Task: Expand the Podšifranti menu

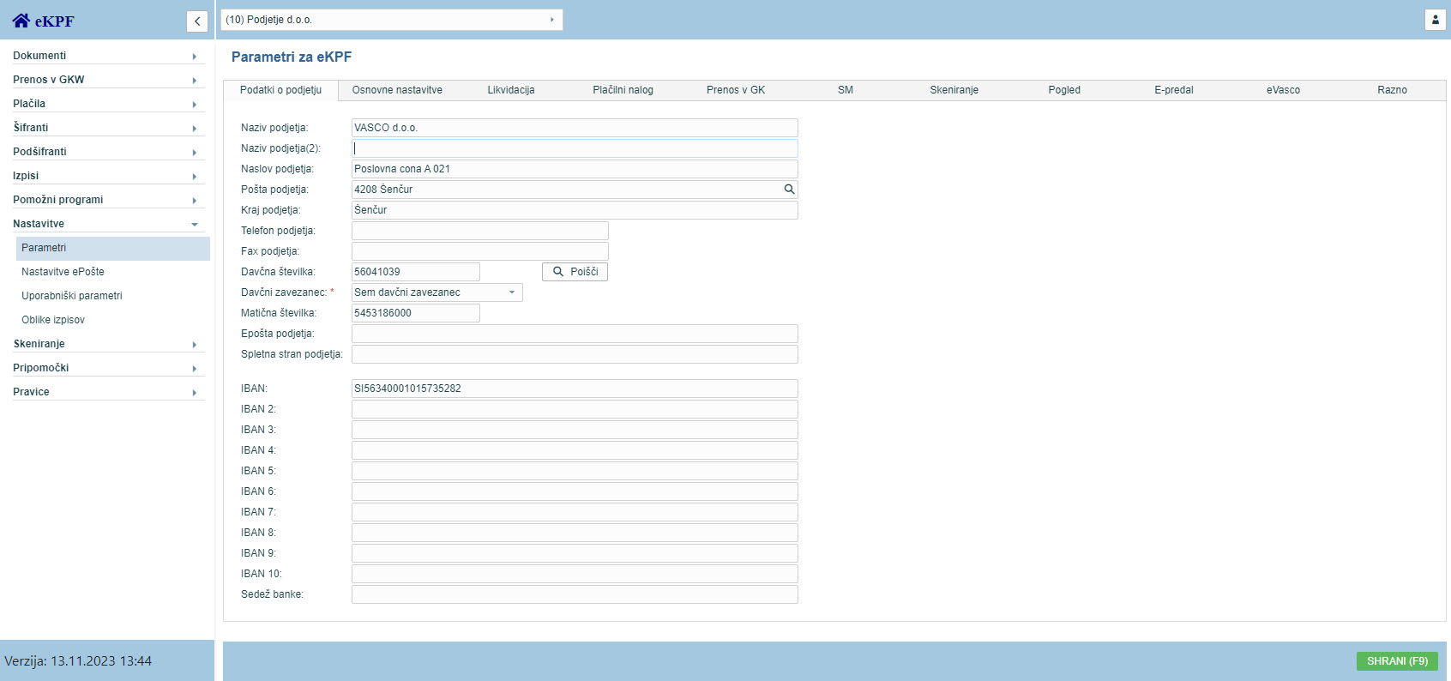Action: click(x=109, y=152)
